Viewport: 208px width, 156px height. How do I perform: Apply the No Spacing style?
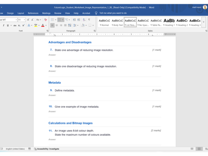pos(143,22)
